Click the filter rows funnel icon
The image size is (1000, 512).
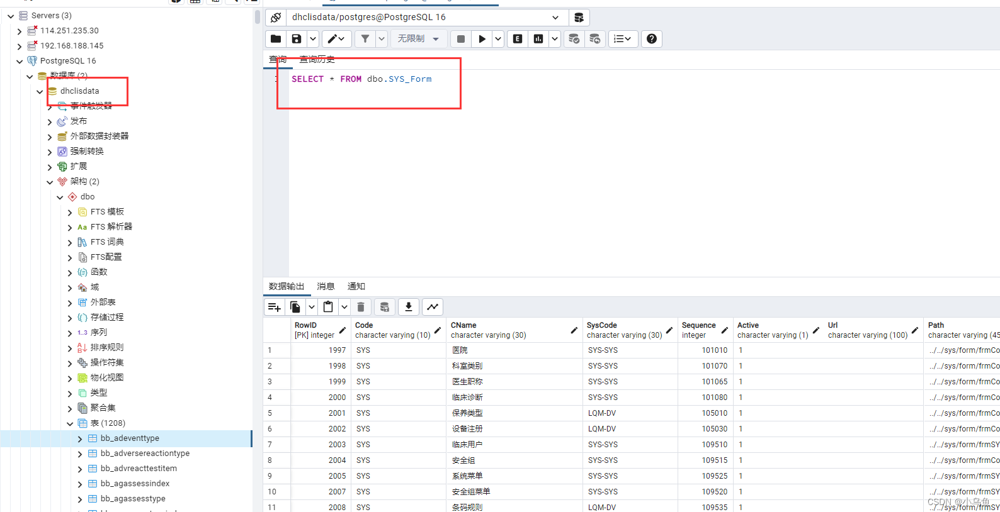tap(365, 39)
